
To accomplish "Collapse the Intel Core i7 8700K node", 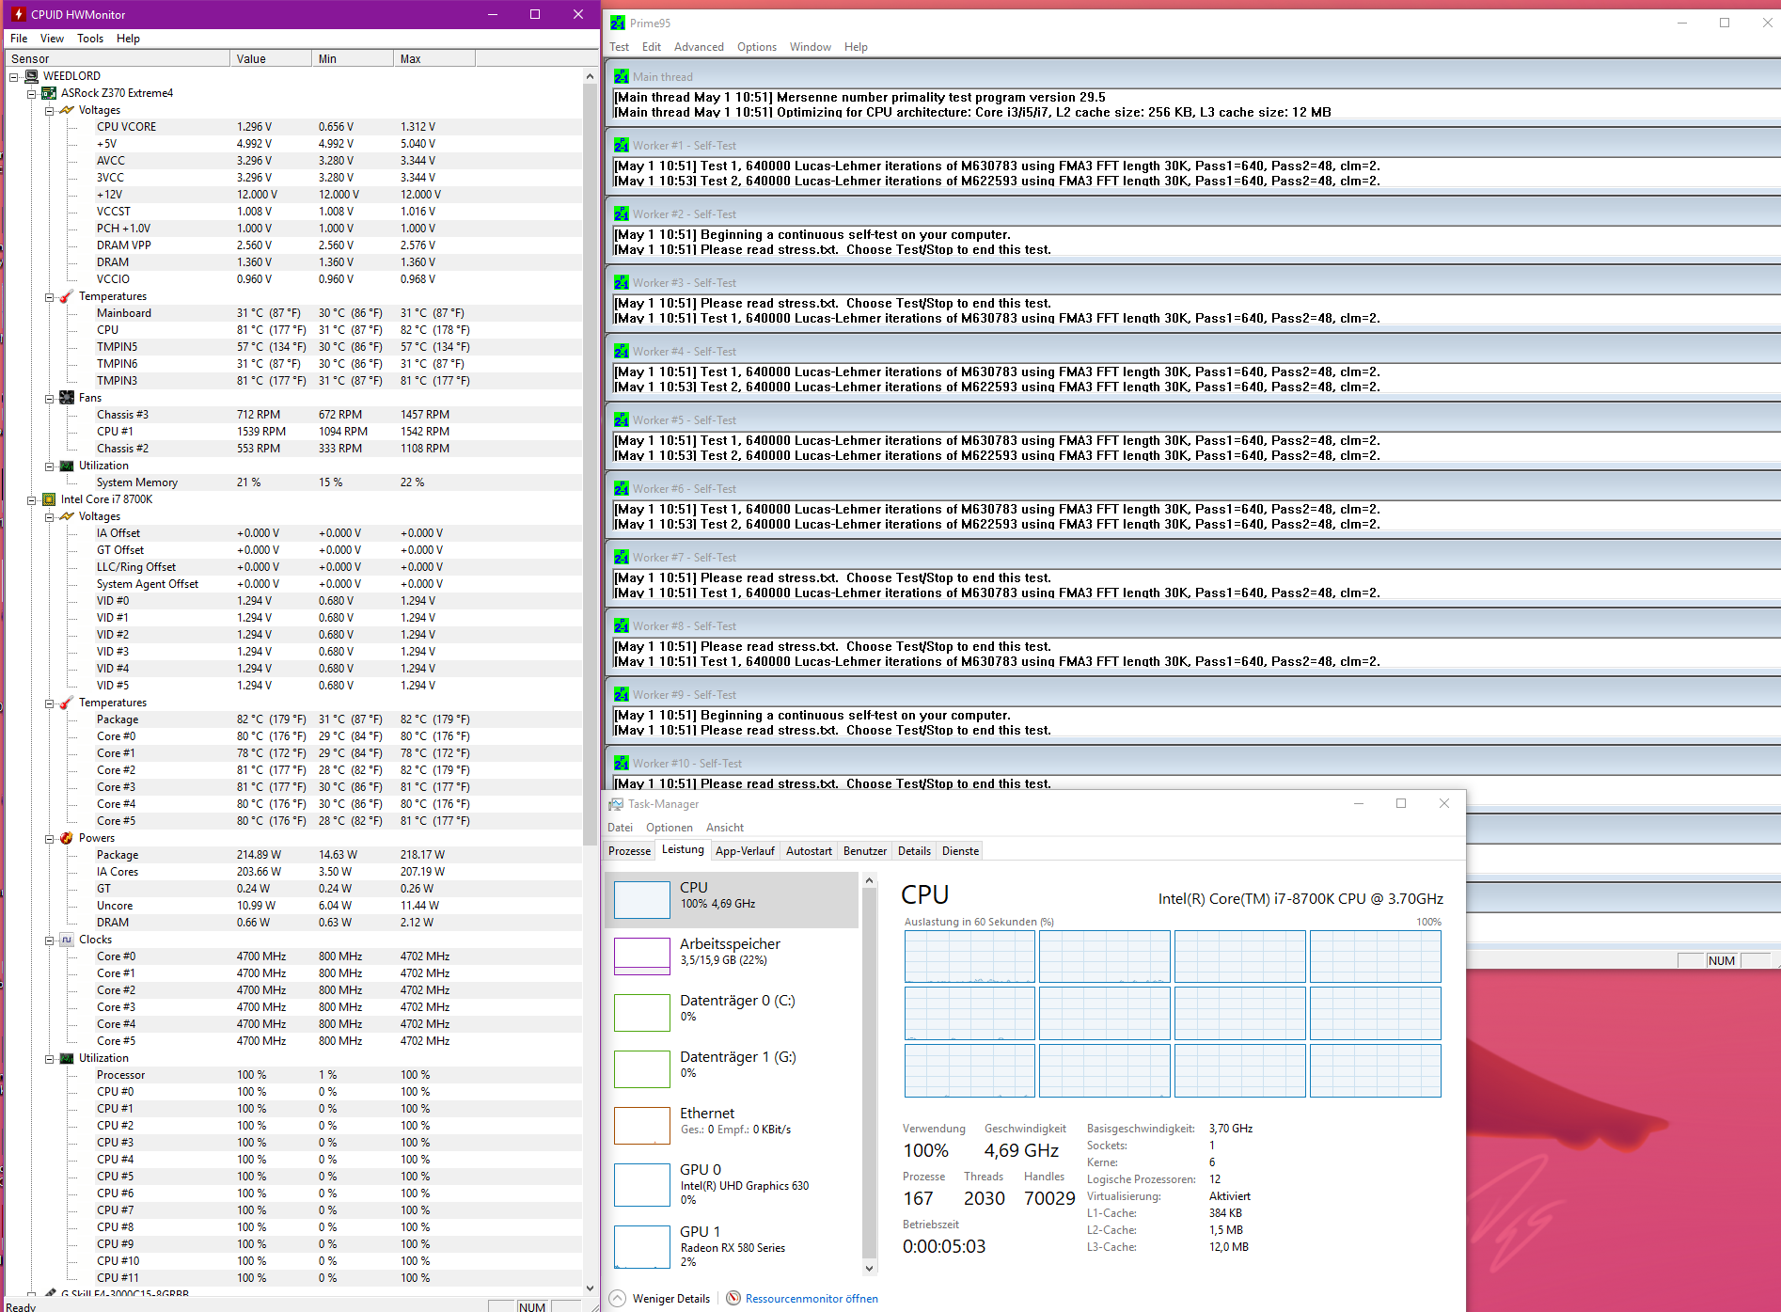I will (x=32, y=500).
